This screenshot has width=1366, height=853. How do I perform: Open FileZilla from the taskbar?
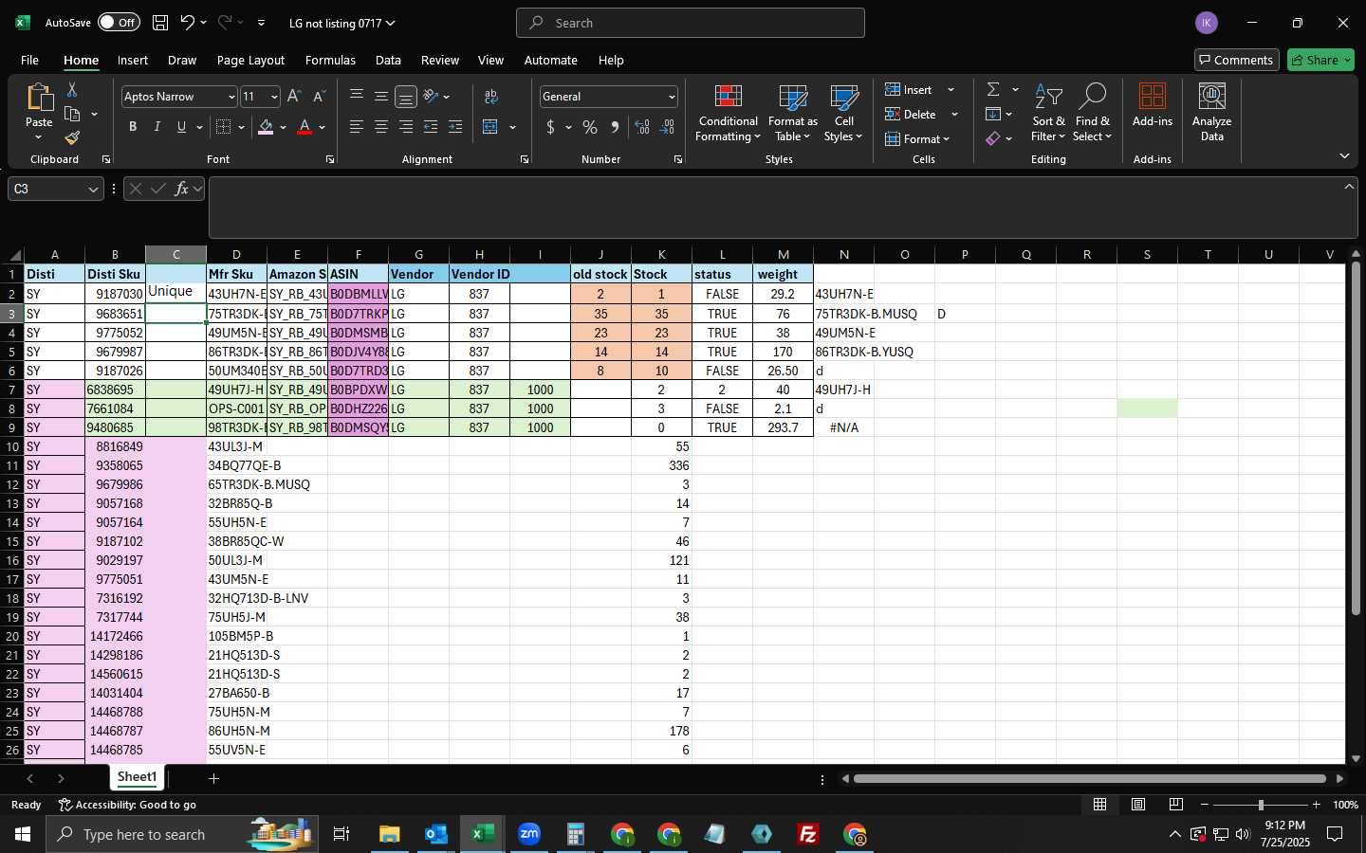[x=808, y=834]
